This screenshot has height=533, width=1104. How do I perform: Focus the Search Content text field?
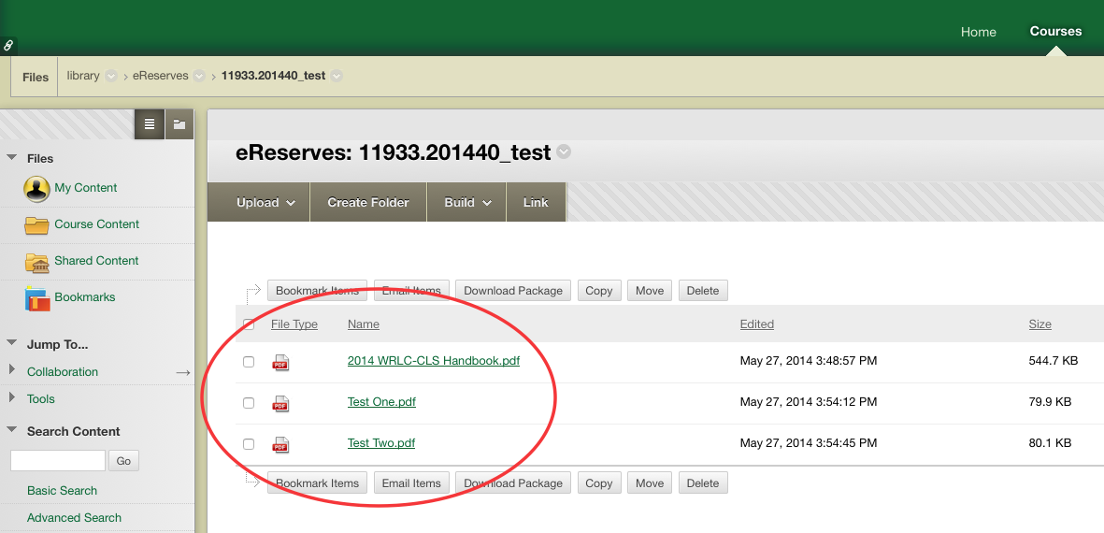pyautogui.click(x=58, y=461)
